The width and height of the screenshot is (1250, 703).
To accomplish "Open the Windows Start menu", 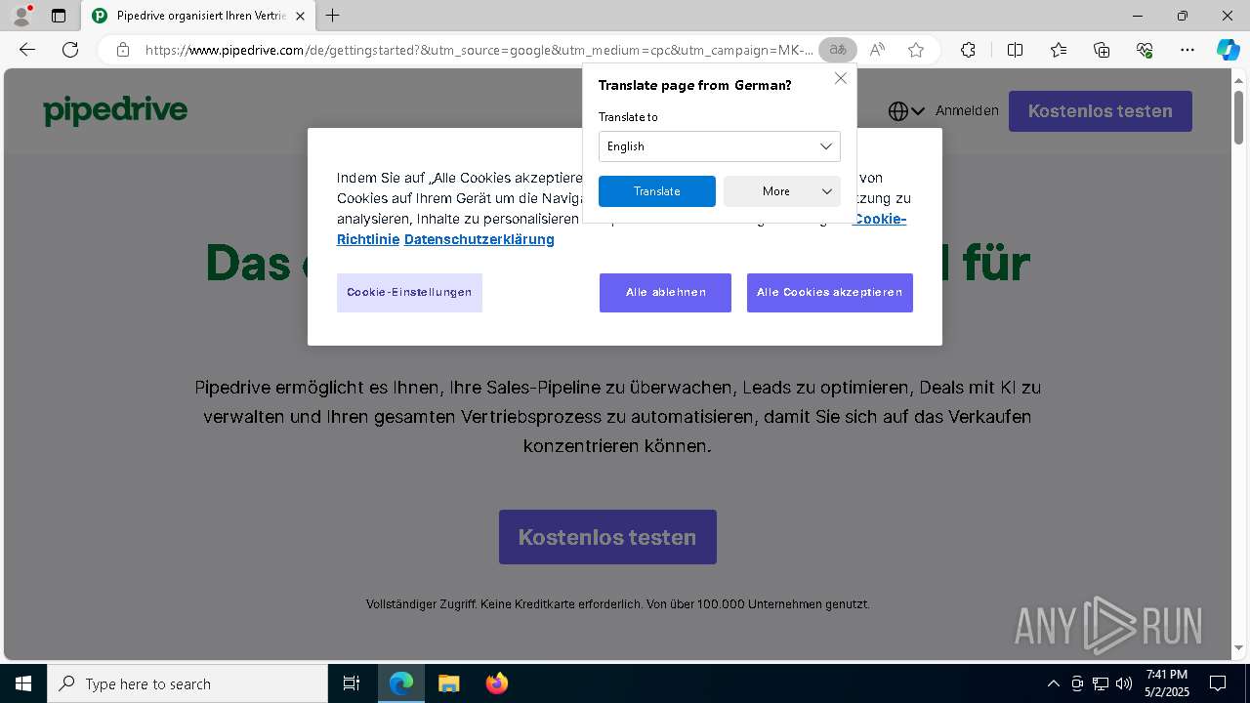I will (x=23, y=683).
